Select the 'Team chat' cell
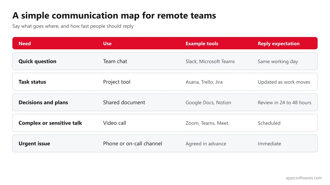 click(115, 61)
